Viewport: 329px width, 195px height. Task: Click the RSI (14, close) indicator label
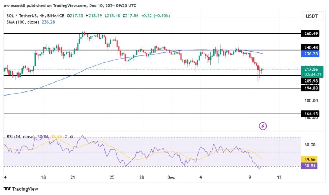click(20, 137)
